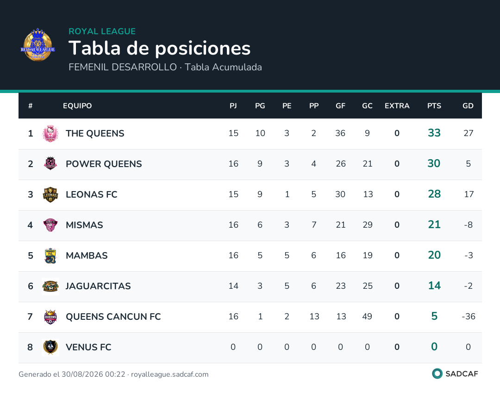Click the PTS column header
This screenshot has width=500, height=398.
point(434,106)
